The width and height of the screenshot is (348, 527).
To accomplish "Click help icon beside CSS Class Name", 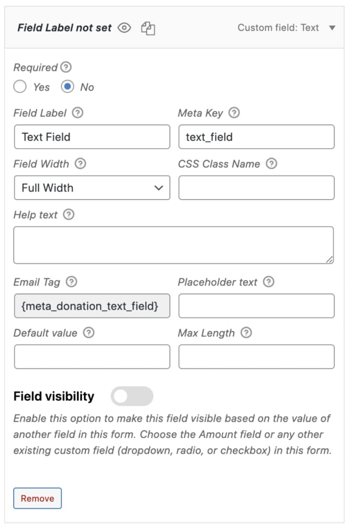I will 271,164.
